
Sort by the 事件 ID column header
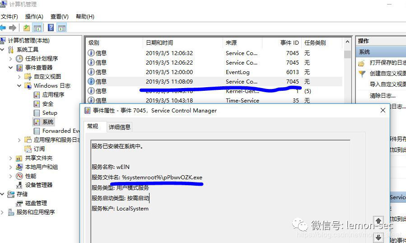tap(282, 43)
